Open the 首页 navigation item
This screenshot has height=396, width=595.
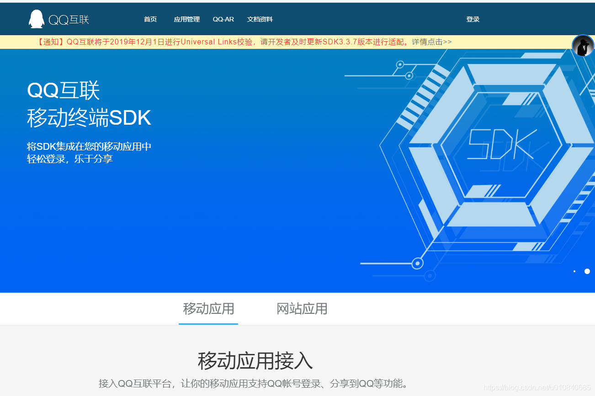150,19
